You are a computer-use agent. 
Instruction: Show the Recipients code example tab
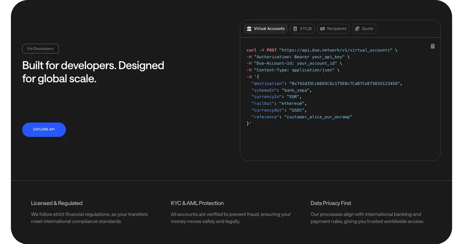pos(333,29)
